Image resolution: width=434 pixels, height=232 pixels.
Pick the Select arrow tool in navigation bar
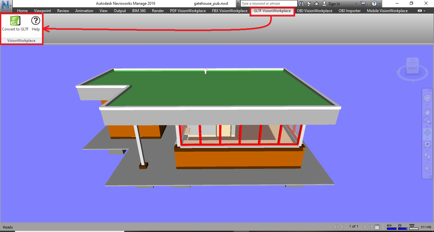pos(427,169)
